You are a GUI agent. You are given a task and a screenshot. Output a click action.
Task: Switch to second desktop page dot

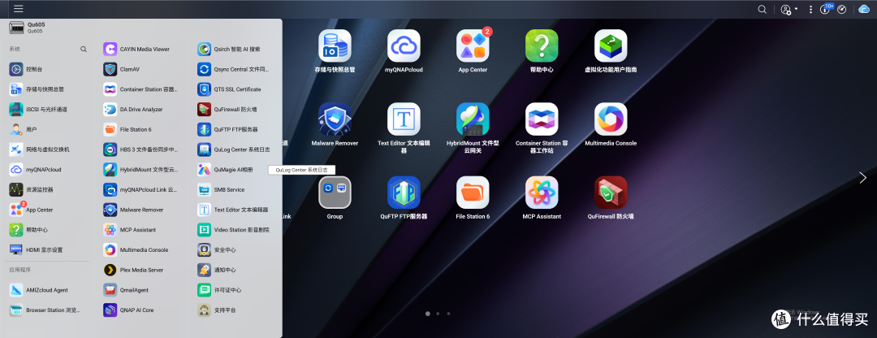438,314
